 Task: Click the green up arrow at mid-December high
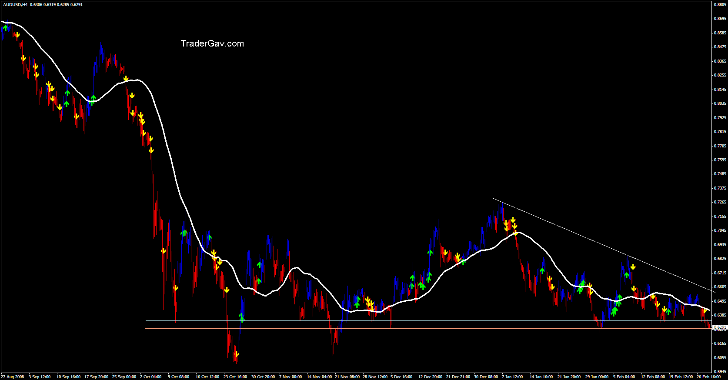[430, 252]
